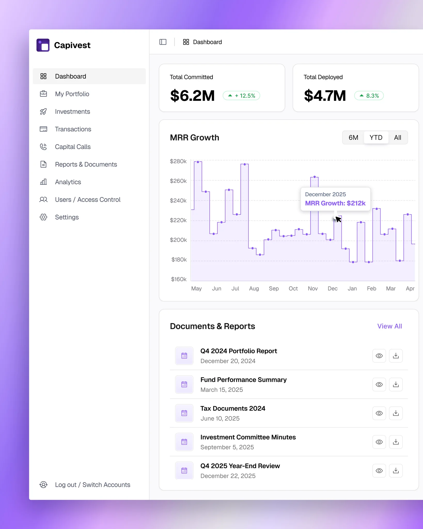This screenshot has height=529, width=423.
Task: Open Investments rocket icon
Action: point(43,112)
